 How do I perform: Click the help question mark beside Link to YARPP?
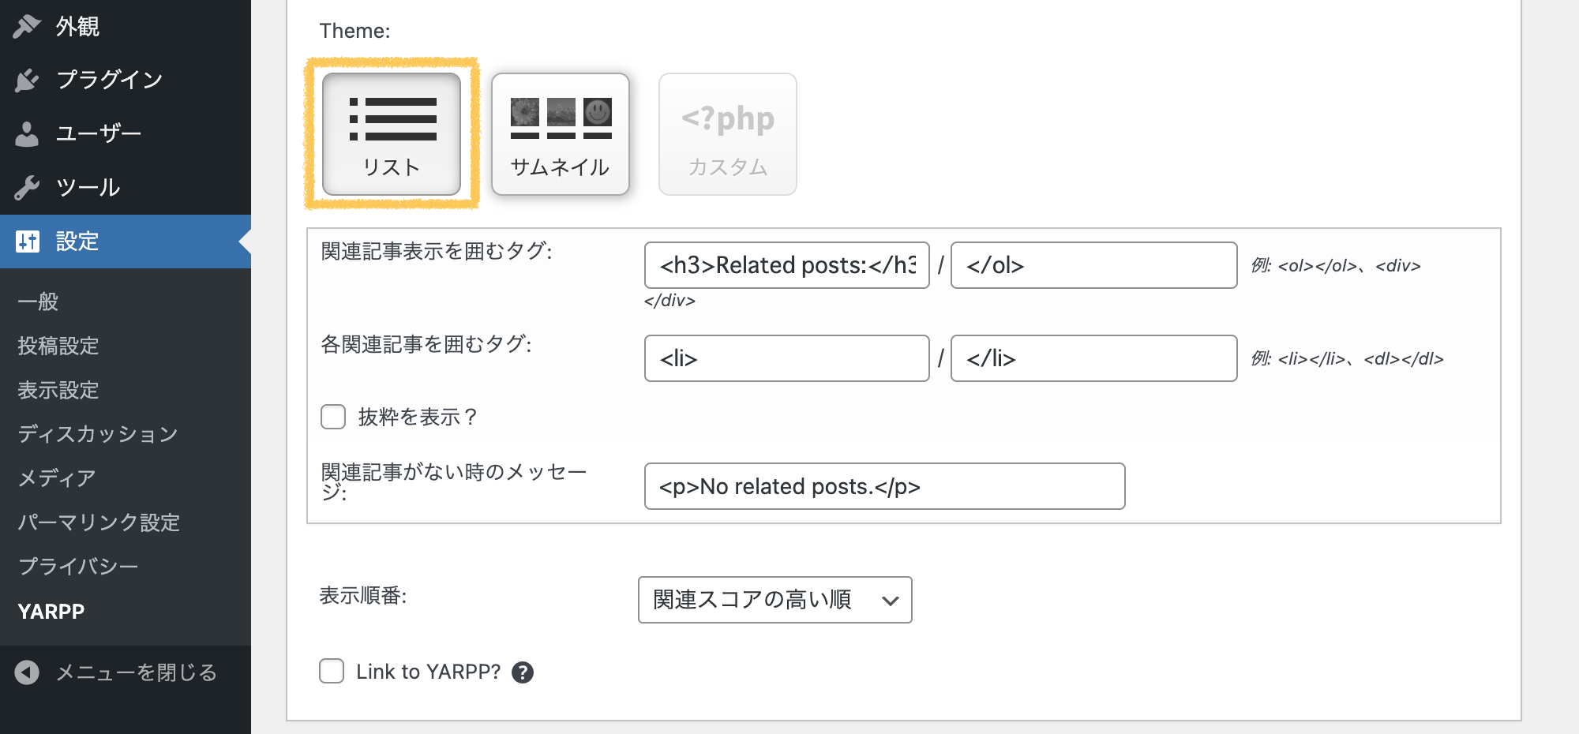point(523,672)
